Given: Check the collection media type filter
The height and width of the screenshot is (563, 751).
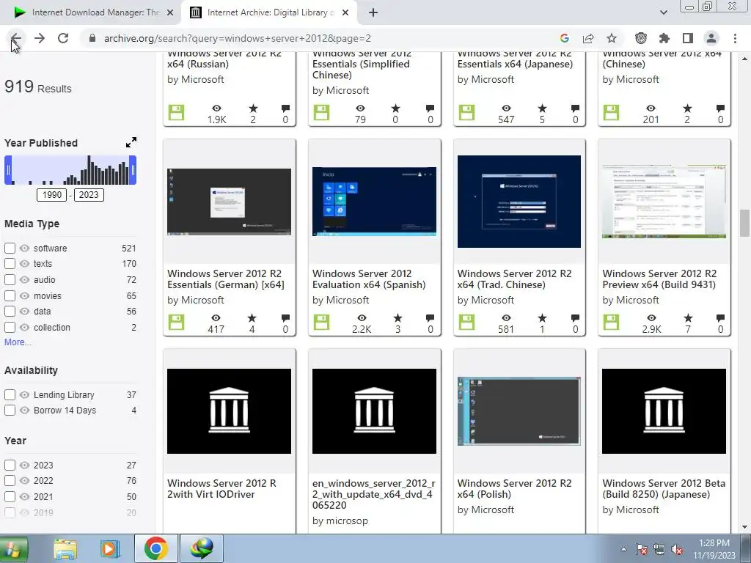Looking at the screenshot, I should (x=10, y=328).
